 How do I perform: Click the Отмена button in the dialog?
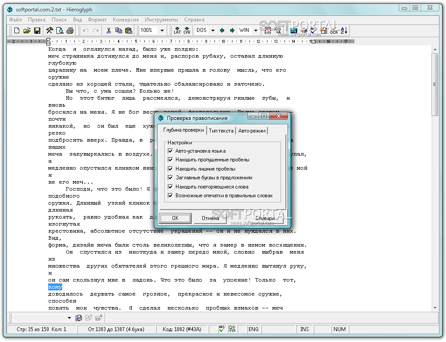coord(210,218)
